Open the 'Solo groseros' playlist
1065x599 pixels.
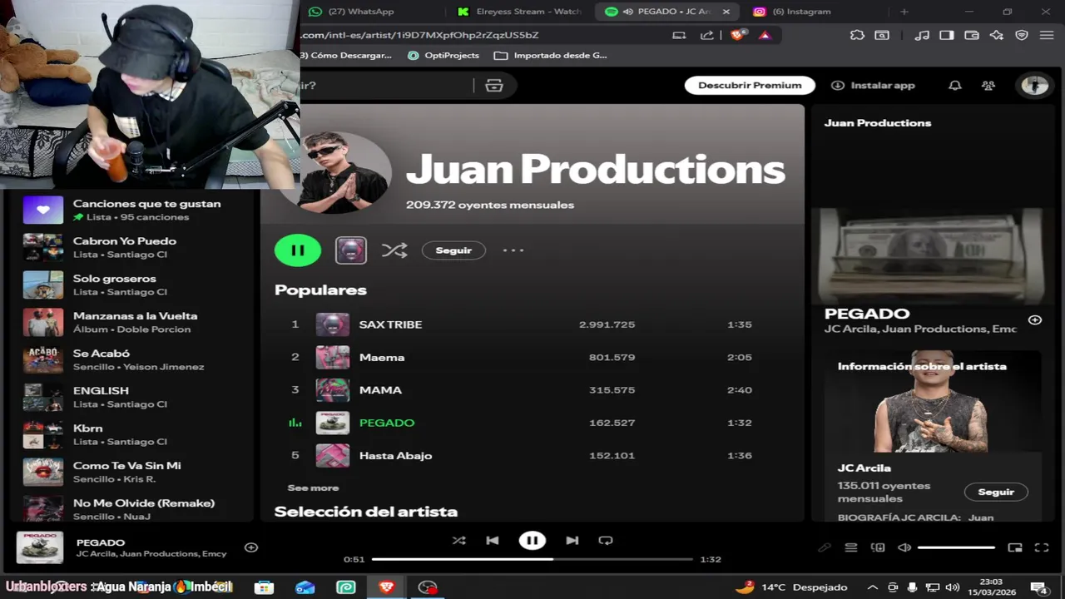tap(133, 285)
